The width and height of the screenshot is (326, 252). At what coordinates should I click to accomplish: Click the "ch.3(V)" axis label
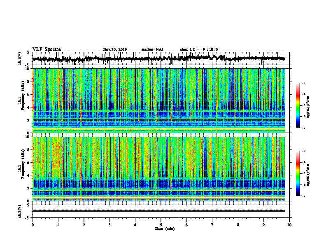(19, 211)
